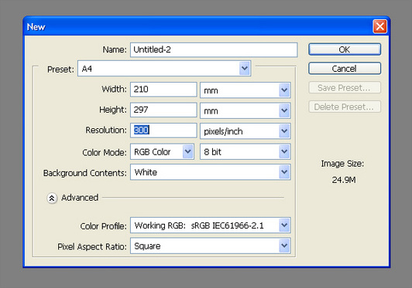Open the Background Contents White dropdown
The height and width of the screenshot is (288, 412).
click(211, 172)
